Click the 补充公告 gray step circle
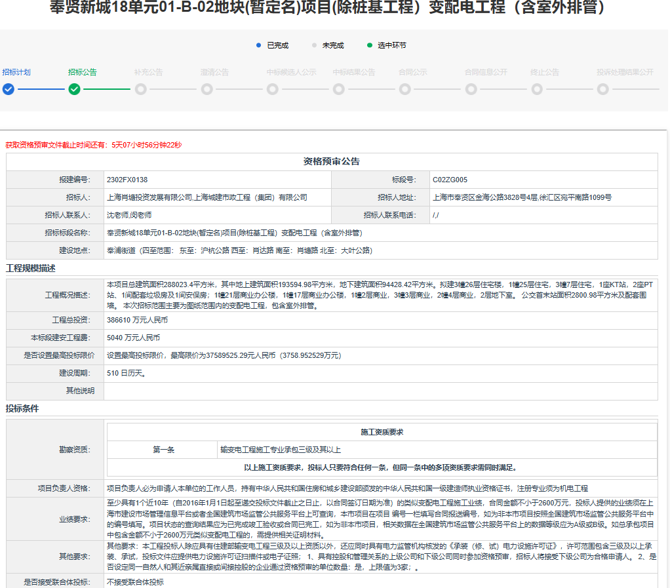Screen dimensions: 670x588 click(140, 89)
